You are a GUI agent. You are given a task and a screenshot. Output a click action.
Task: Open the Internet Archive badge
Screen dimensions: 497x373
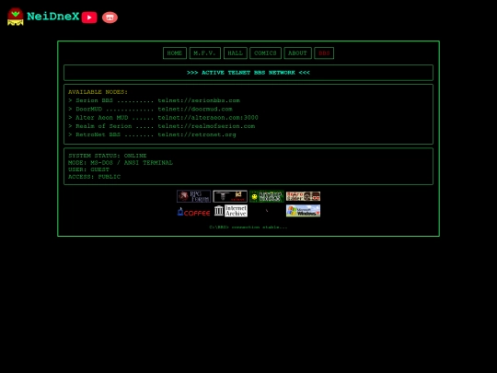coord(230,211)
